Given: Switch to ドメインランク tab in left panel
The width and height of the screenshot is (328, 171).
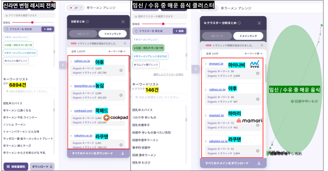Looking at the screenshot, I should coord(112,34).
